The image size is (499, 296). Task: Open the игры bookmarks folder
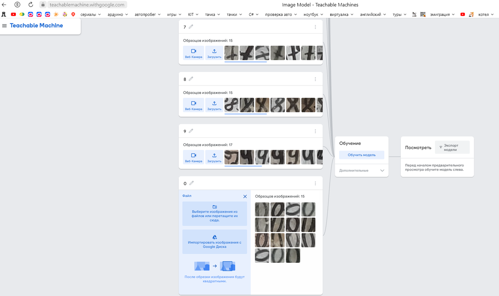tap(174, 14)
